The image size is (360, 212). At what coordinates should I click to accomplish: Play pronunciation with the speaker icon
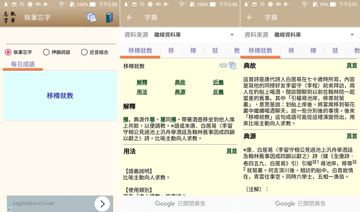[223, 66]
